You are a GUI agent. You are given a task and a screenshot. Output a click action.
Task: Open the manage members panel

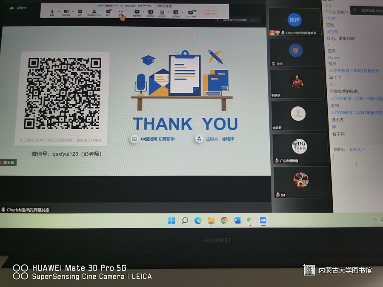coord(94,12)
